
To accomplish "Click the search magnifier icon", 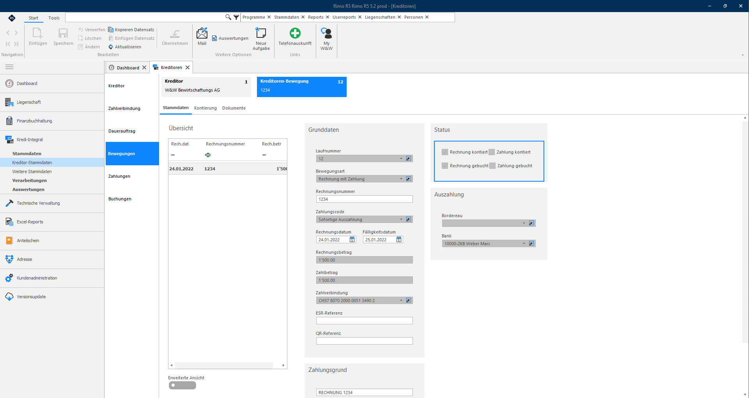I will (228, 17).
